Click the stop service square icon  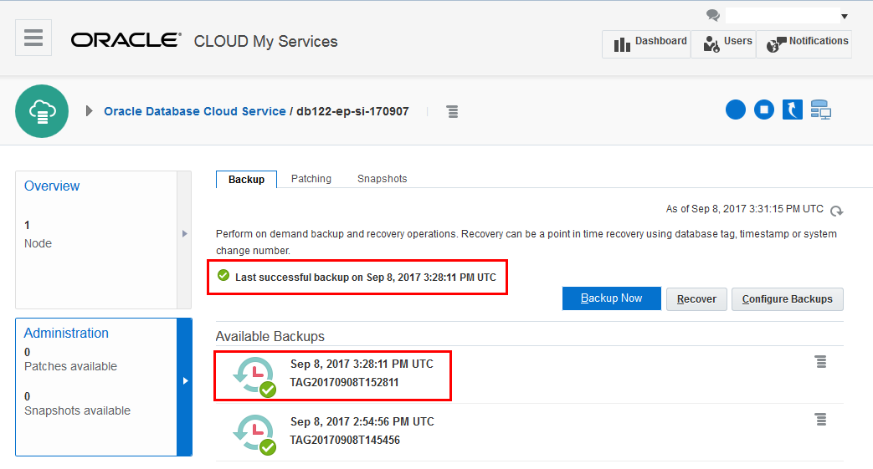pyautogui.click(x=764, y=110)
